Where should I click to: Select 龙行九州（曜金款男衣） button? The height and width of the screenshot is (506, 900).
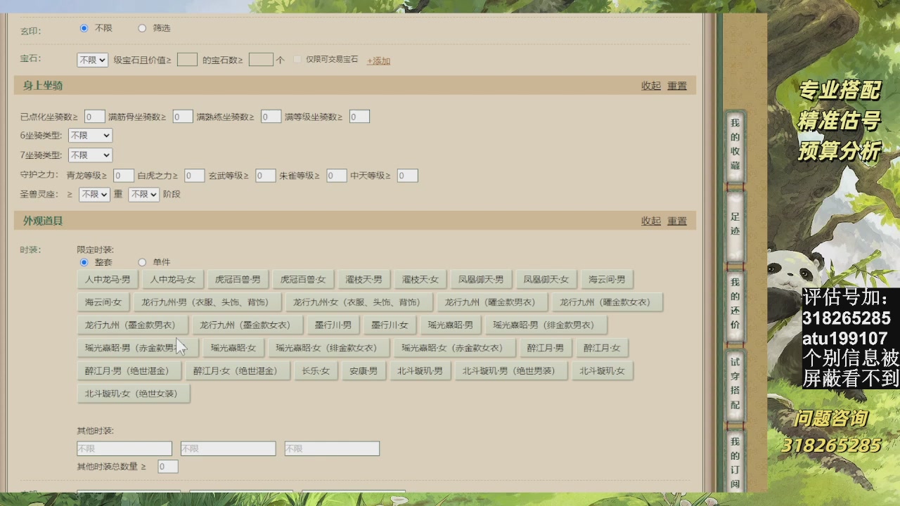click(492, 302)
